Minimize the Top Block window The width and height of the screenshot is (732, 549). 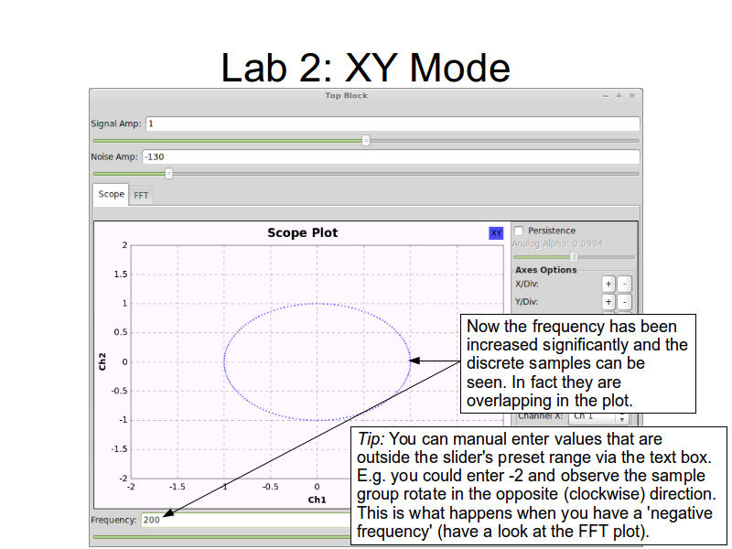605,95
